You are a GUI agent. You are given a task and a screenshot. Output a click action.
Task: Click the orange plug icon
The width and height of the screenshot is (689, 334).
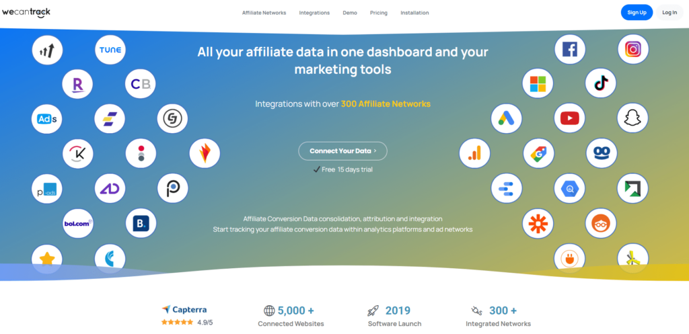(570, 259)
